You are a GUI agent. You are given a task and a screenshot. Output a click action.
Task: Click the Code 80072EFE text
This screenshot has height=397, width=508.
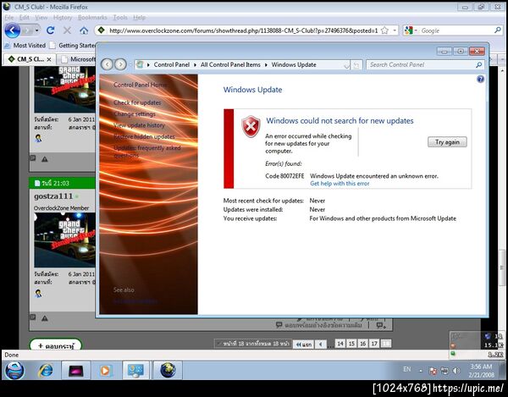coord(284,176)
